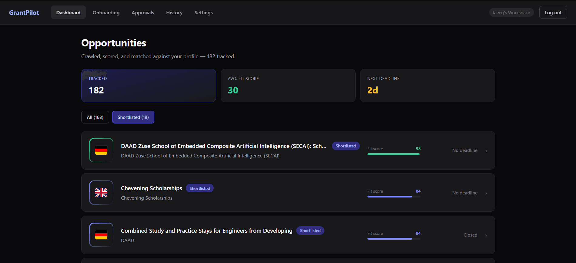This screenshot has height=263, width=576.
Task: Select the Tracked 182 stat card
Action: pyautogui.click(x=149, y=86)
